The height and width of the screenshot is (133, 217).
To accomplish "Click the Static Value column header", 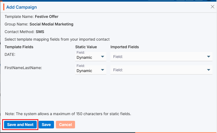I will [x=86, y=47].
